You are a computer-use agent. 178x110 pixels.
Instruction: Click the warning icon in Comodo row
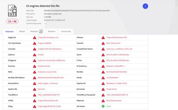[34, 49]
